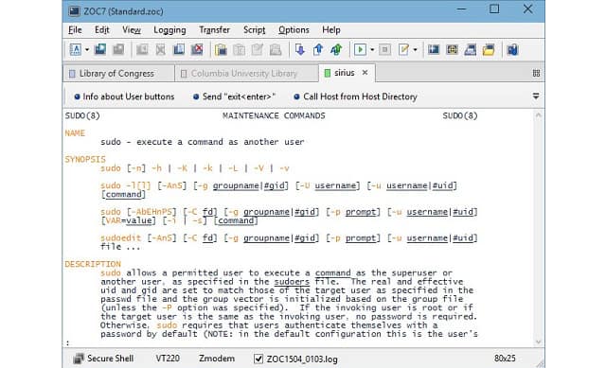This screenshot has width=606, height=368.
Task: Click the yellow folder toolbar icon
Action: coord(489,49)
